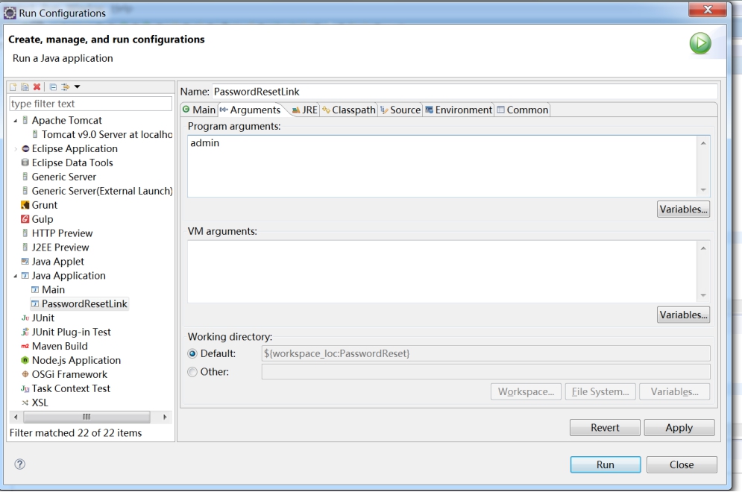Viewport: 742px width, 492px height.
Task: Click down arrow of VM arguments scrollbar
Action: pos(703,295)
